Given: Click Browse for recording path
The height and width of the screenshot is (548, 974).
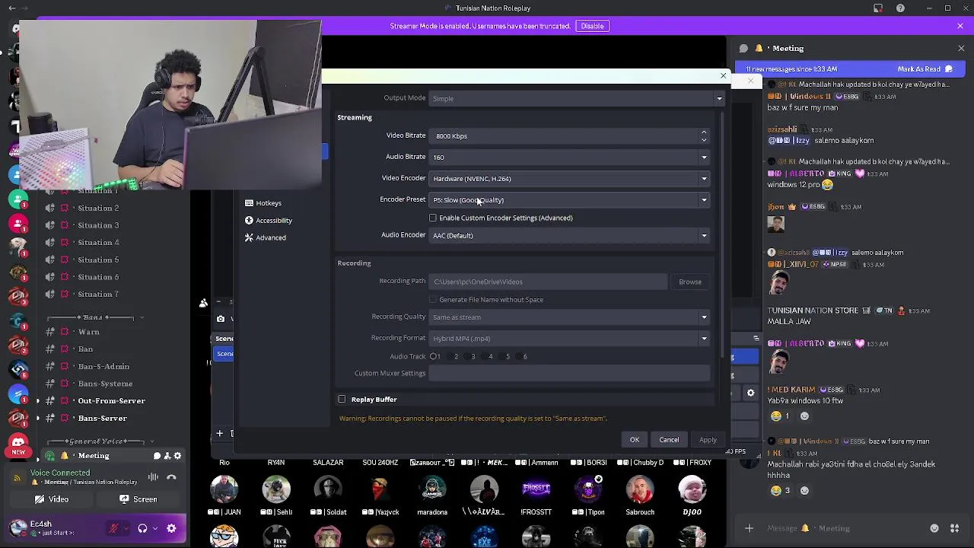Looking at the screenshot, I should coord(690,282).
